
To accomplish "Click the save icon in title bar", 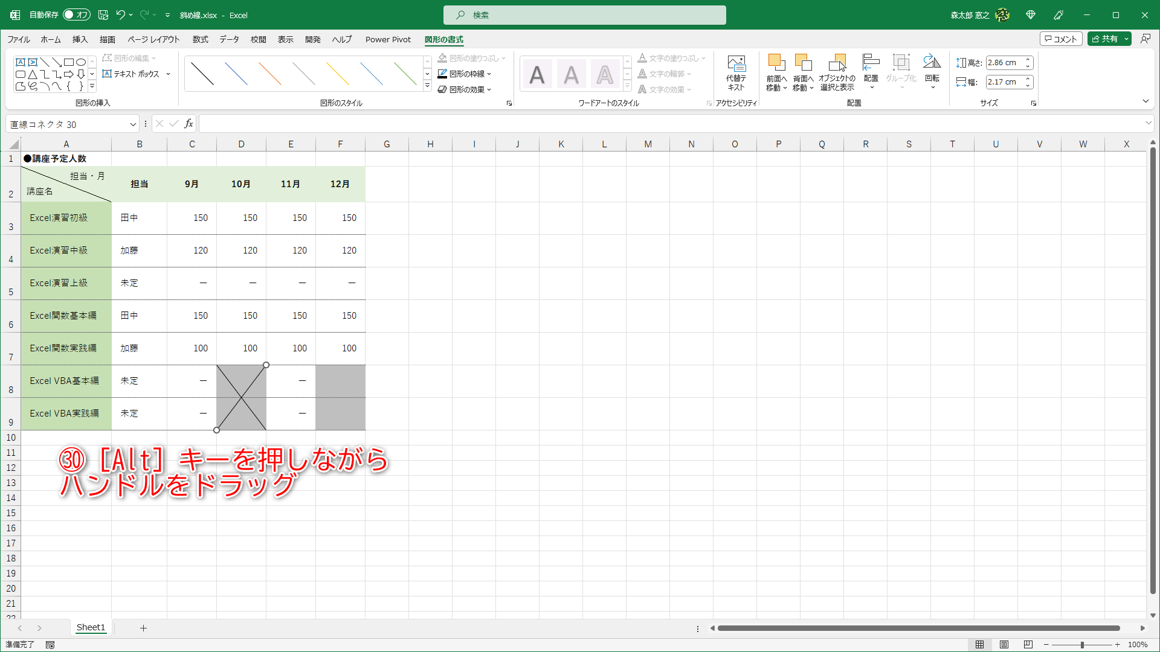I will (x=103, y=15).
